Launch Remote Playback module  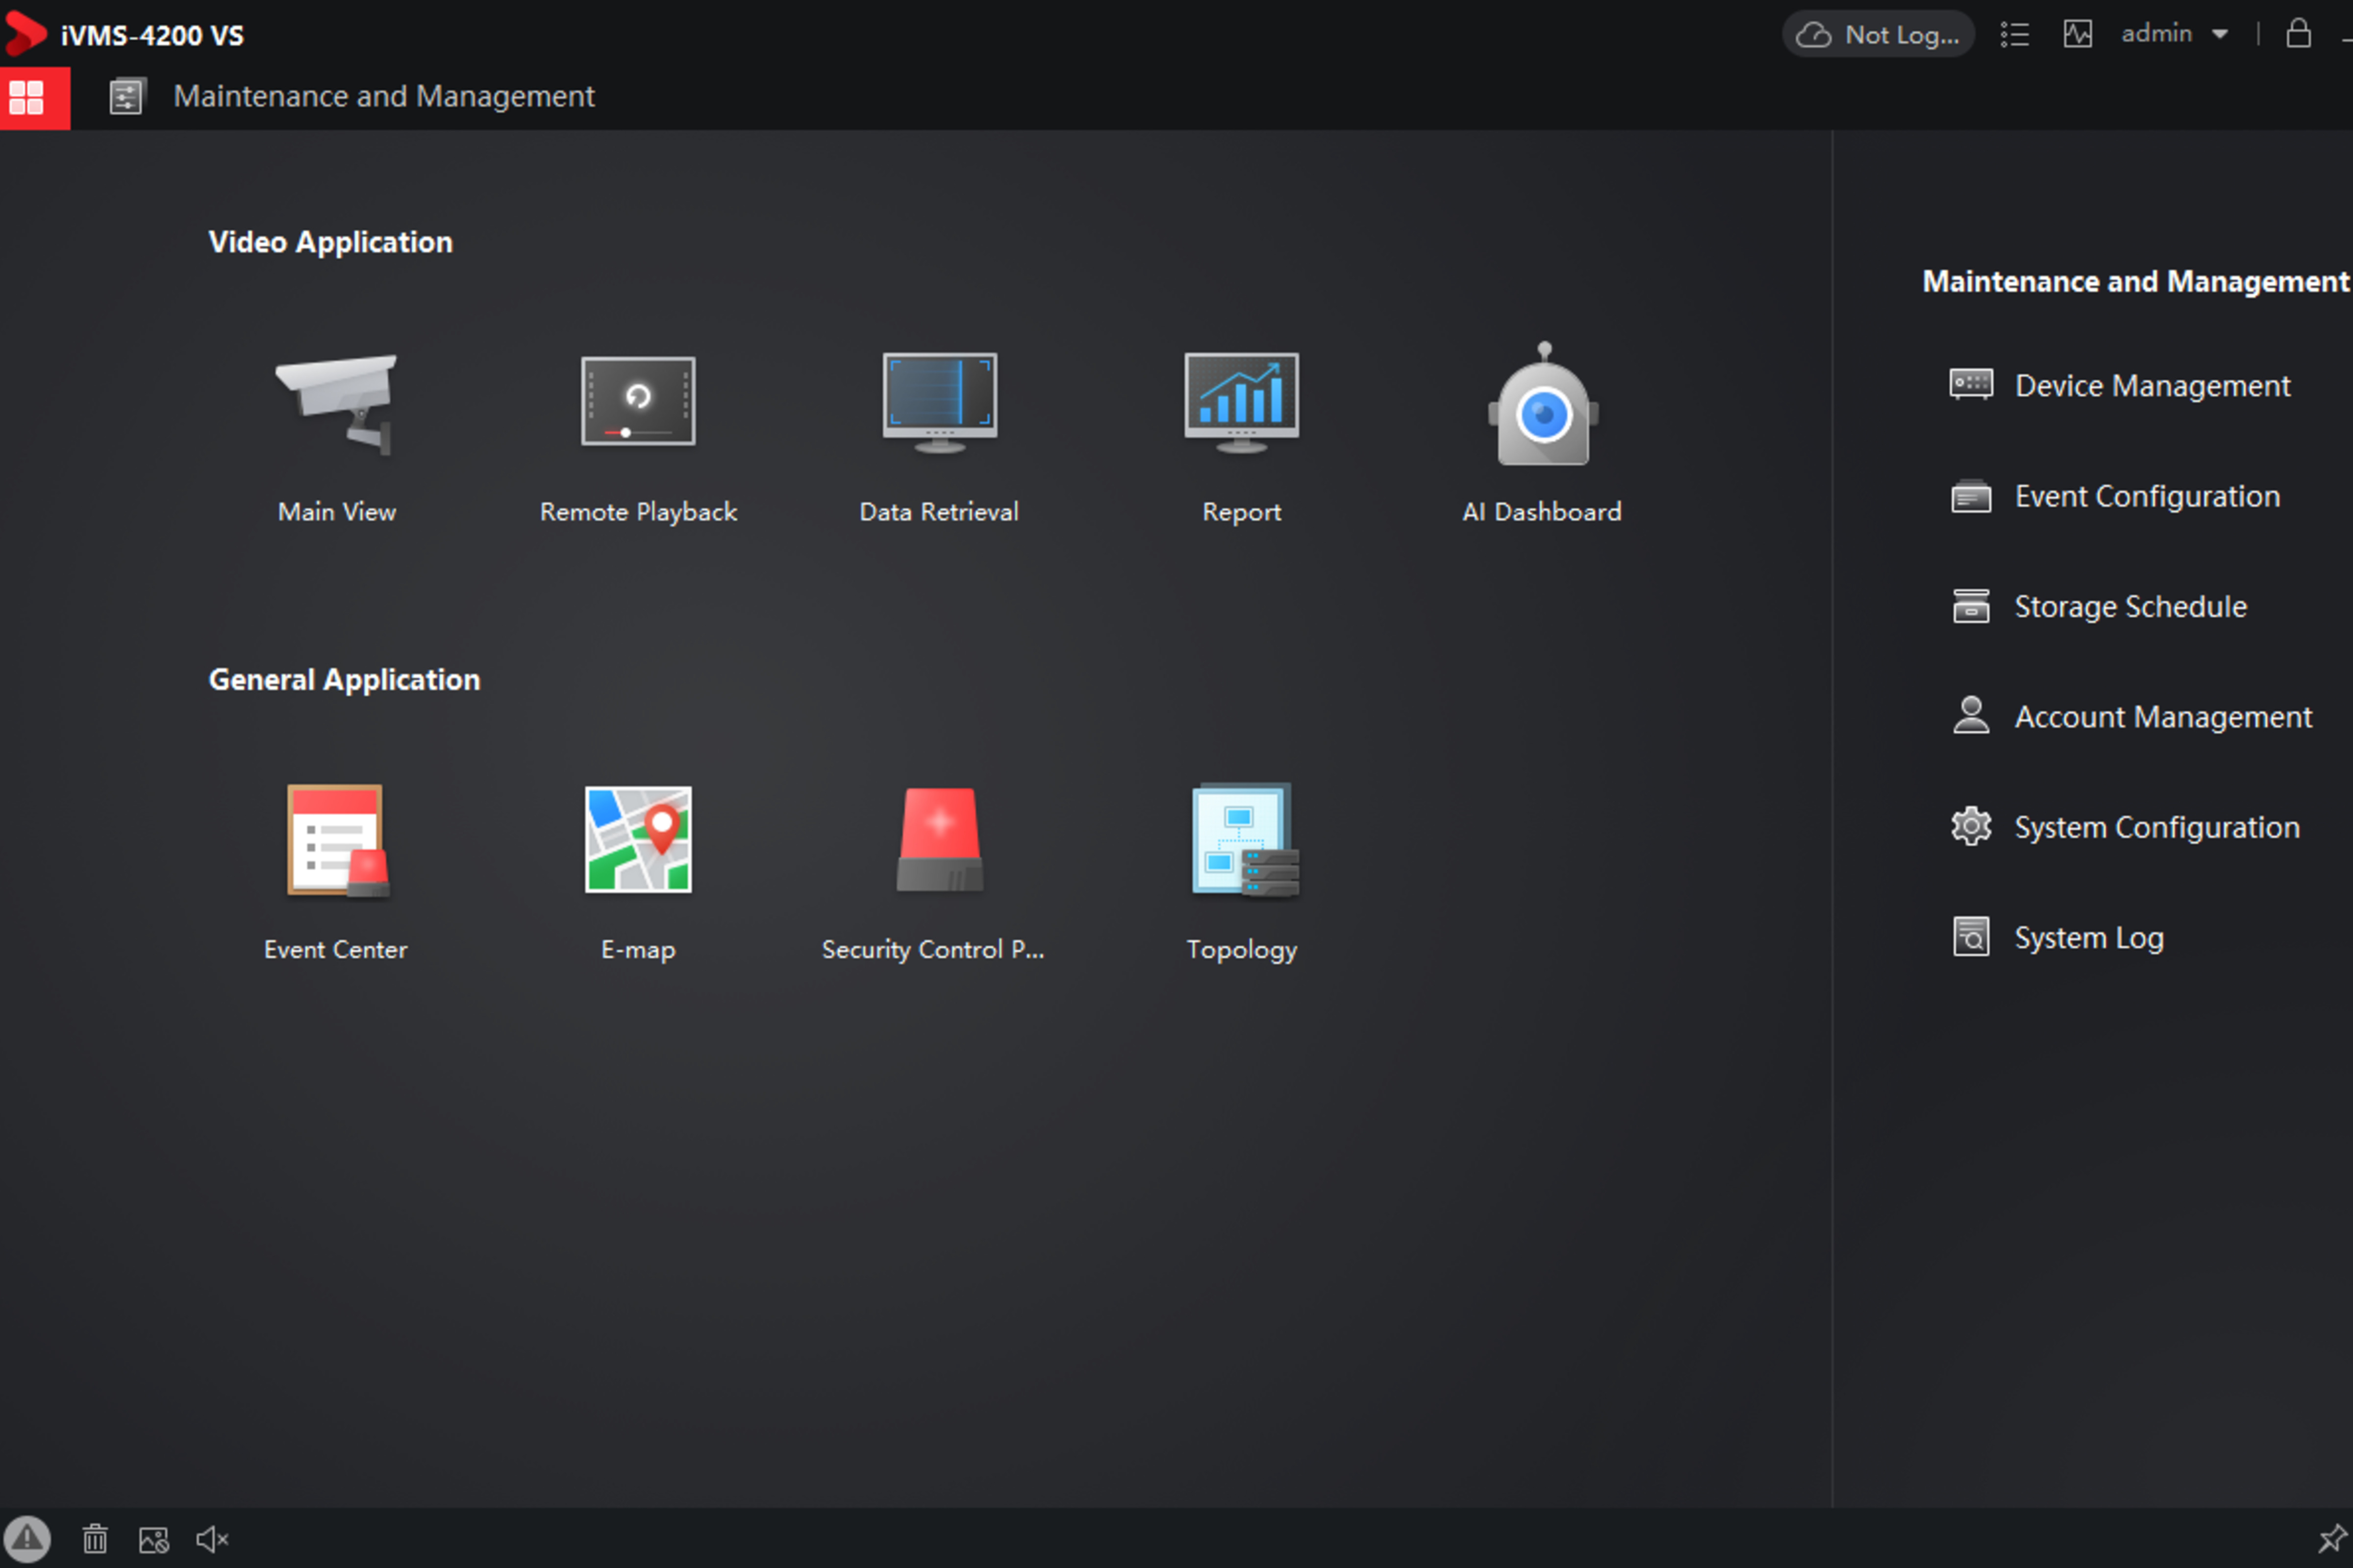638,401
